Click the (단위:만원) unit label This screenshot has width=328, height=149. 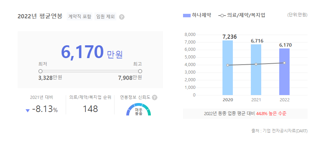298,15
